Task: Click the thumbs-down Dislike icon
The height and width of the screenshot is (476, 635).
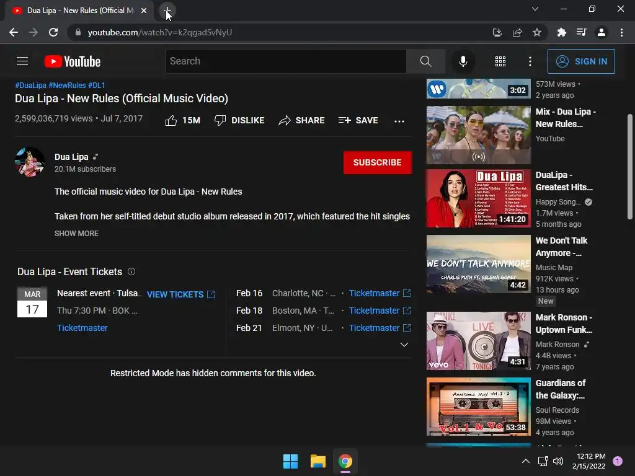Action: click(220, 121)
